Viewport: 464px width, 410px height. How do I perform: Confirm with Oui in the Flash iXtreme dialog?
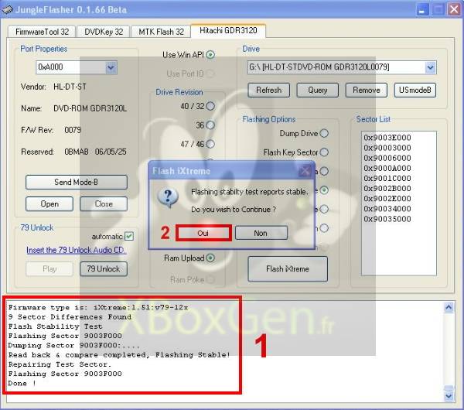pyautogui.click(x=203, y=233)
